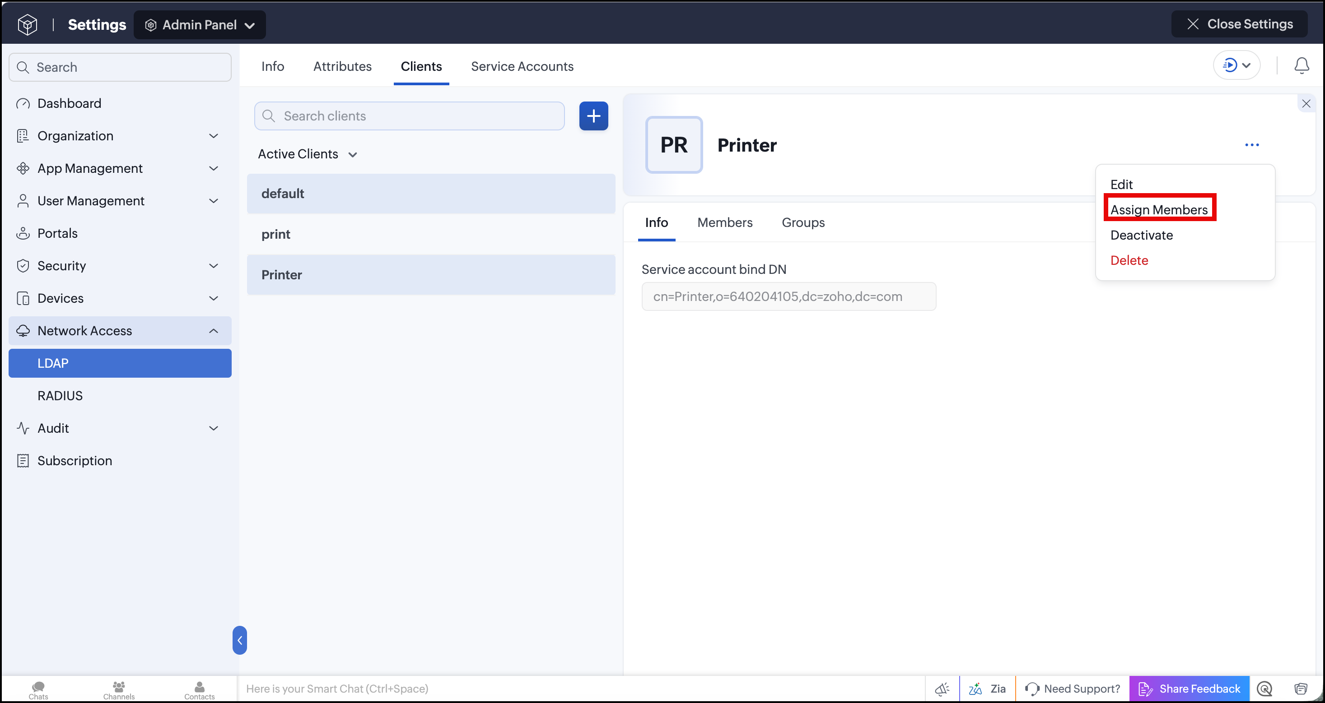Click the Portals icon

[23, 233]
